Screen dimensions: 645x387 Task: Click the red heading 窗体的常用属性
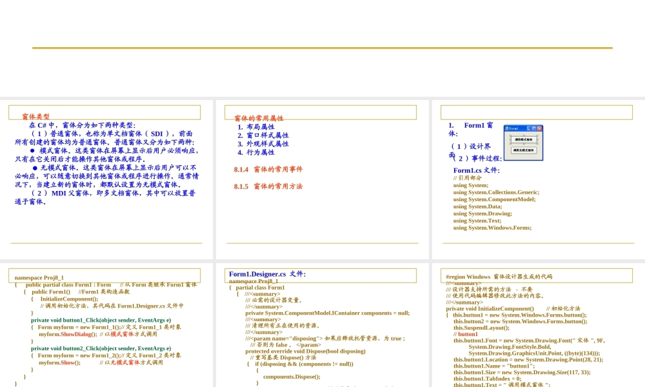pos(259,118)
